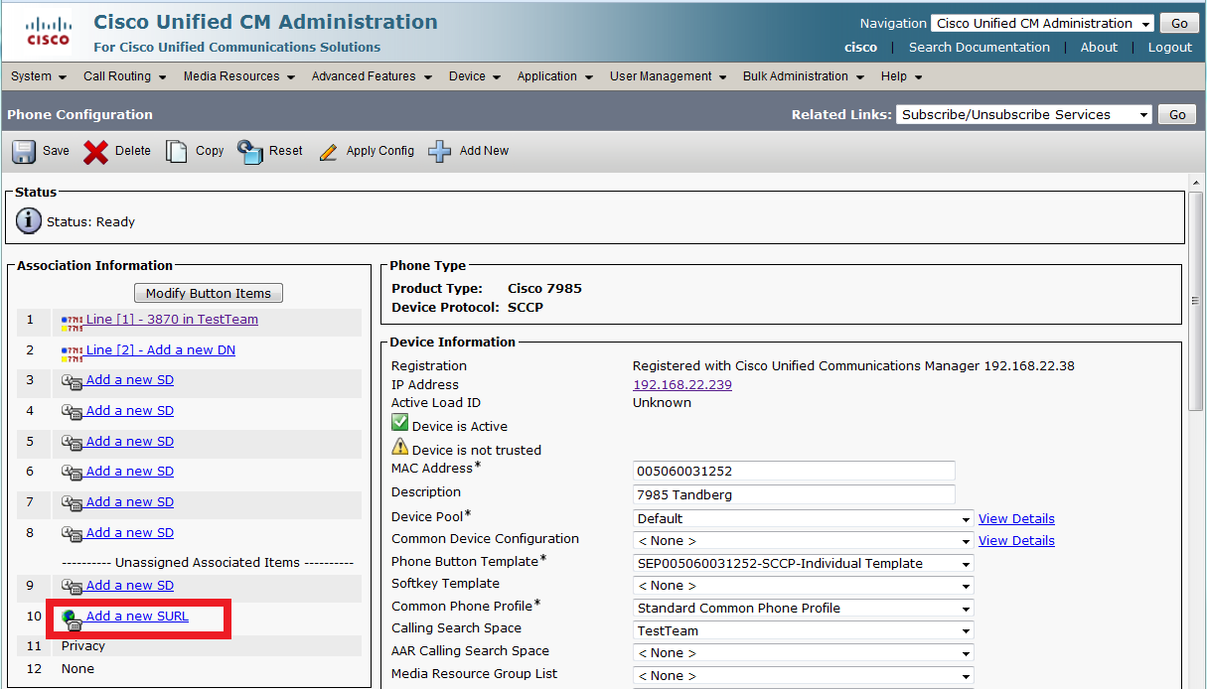Click the SURL globe icon on row 10
The height and width of the screenshot is (689, 1207).
coord(72,620)
